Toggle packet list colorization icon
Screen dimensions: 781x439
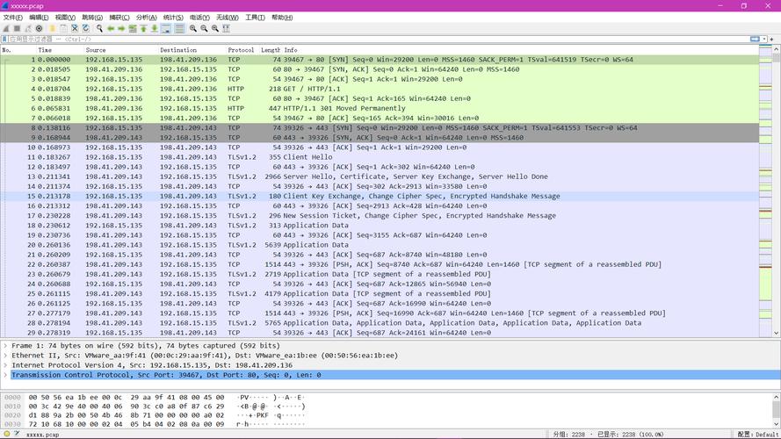point(179,29)
